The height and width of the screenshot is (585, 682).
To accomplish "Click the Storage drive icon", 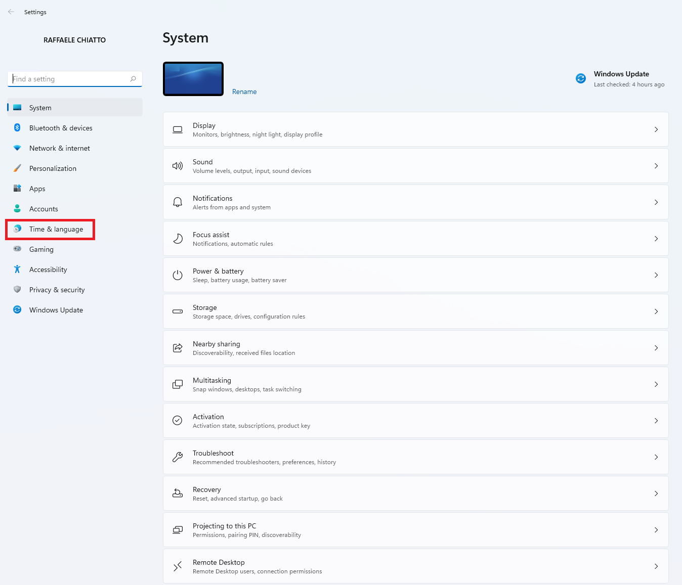I will pos(178,311).
